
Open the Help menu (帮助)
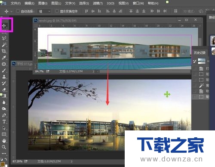(x=153, y=3)
